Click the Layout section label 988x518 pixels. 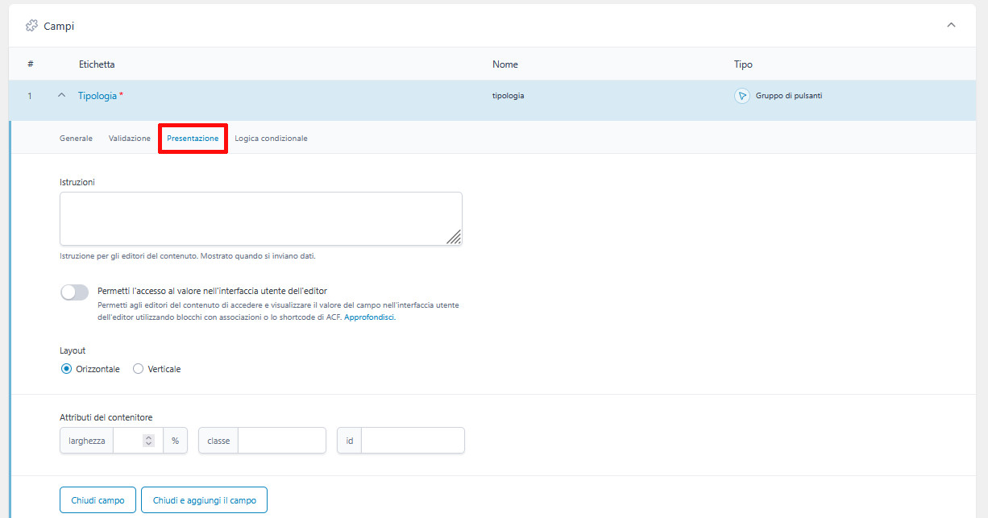pyautogui.click(x=73, y=351)
